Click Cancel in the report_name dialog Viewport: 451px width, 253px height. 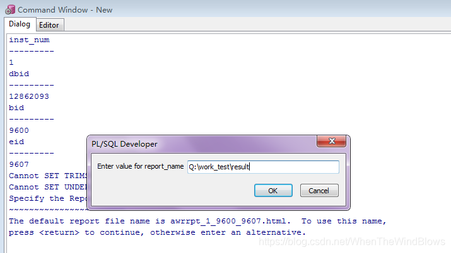click(x=319, y=191)
